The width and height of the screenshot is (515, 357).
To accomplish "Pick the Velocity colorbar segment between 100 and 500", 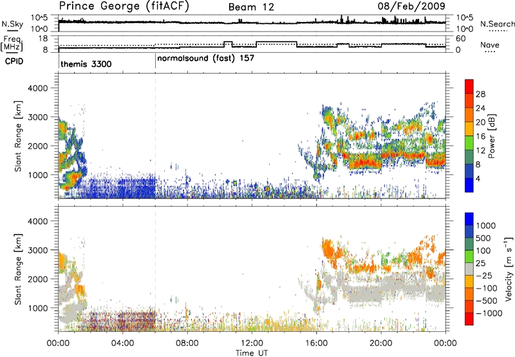I will coord(469,244).
